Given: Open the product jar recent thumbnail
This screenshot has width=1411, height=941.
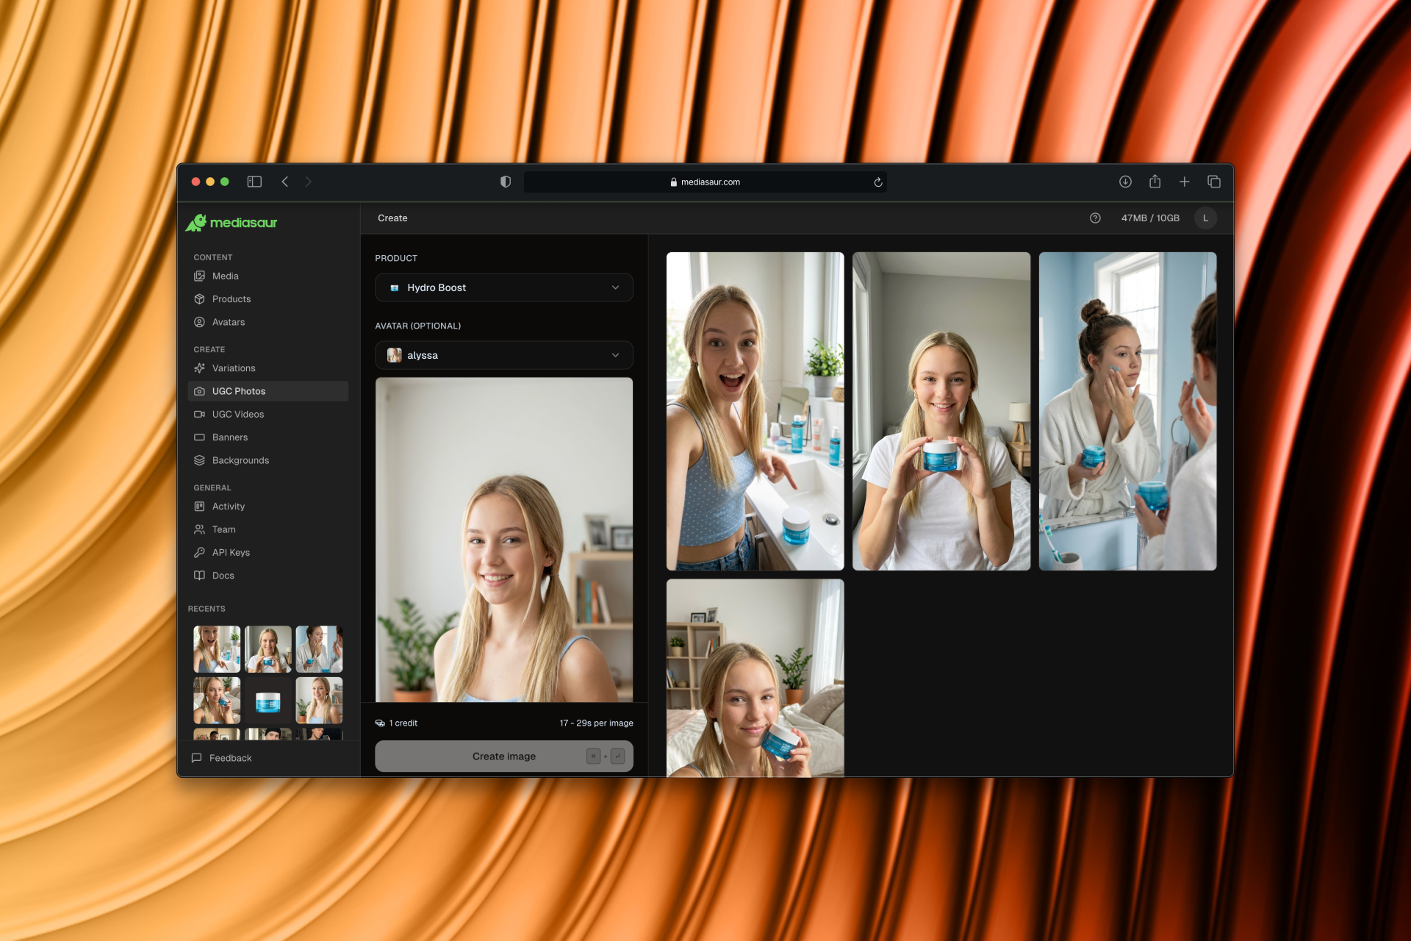Looking at the screenshot, I should [268, 701].
